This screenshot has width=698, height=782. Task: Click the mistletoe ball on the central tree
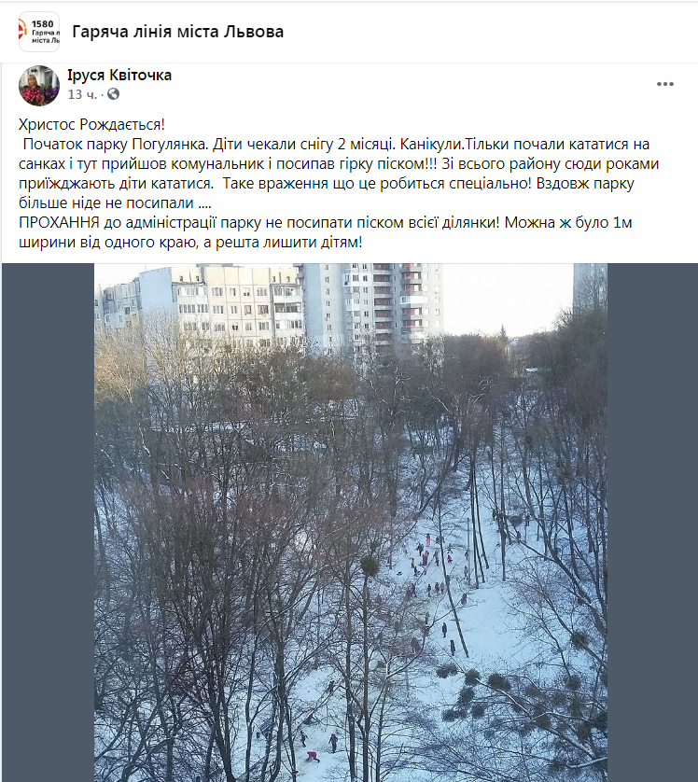(370, 566)
